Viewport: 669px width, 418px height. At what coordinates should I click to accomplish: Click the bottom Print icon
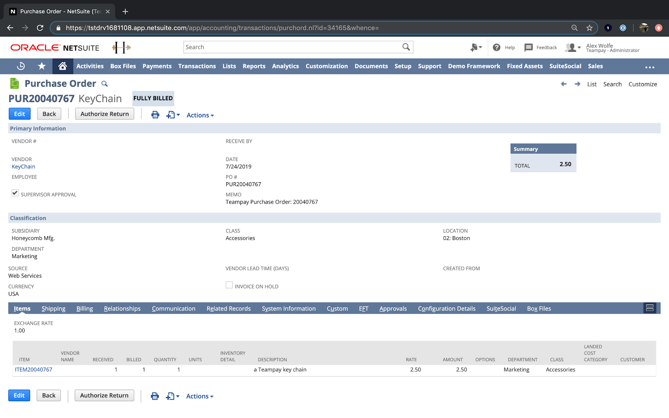[x=155, y=396]
